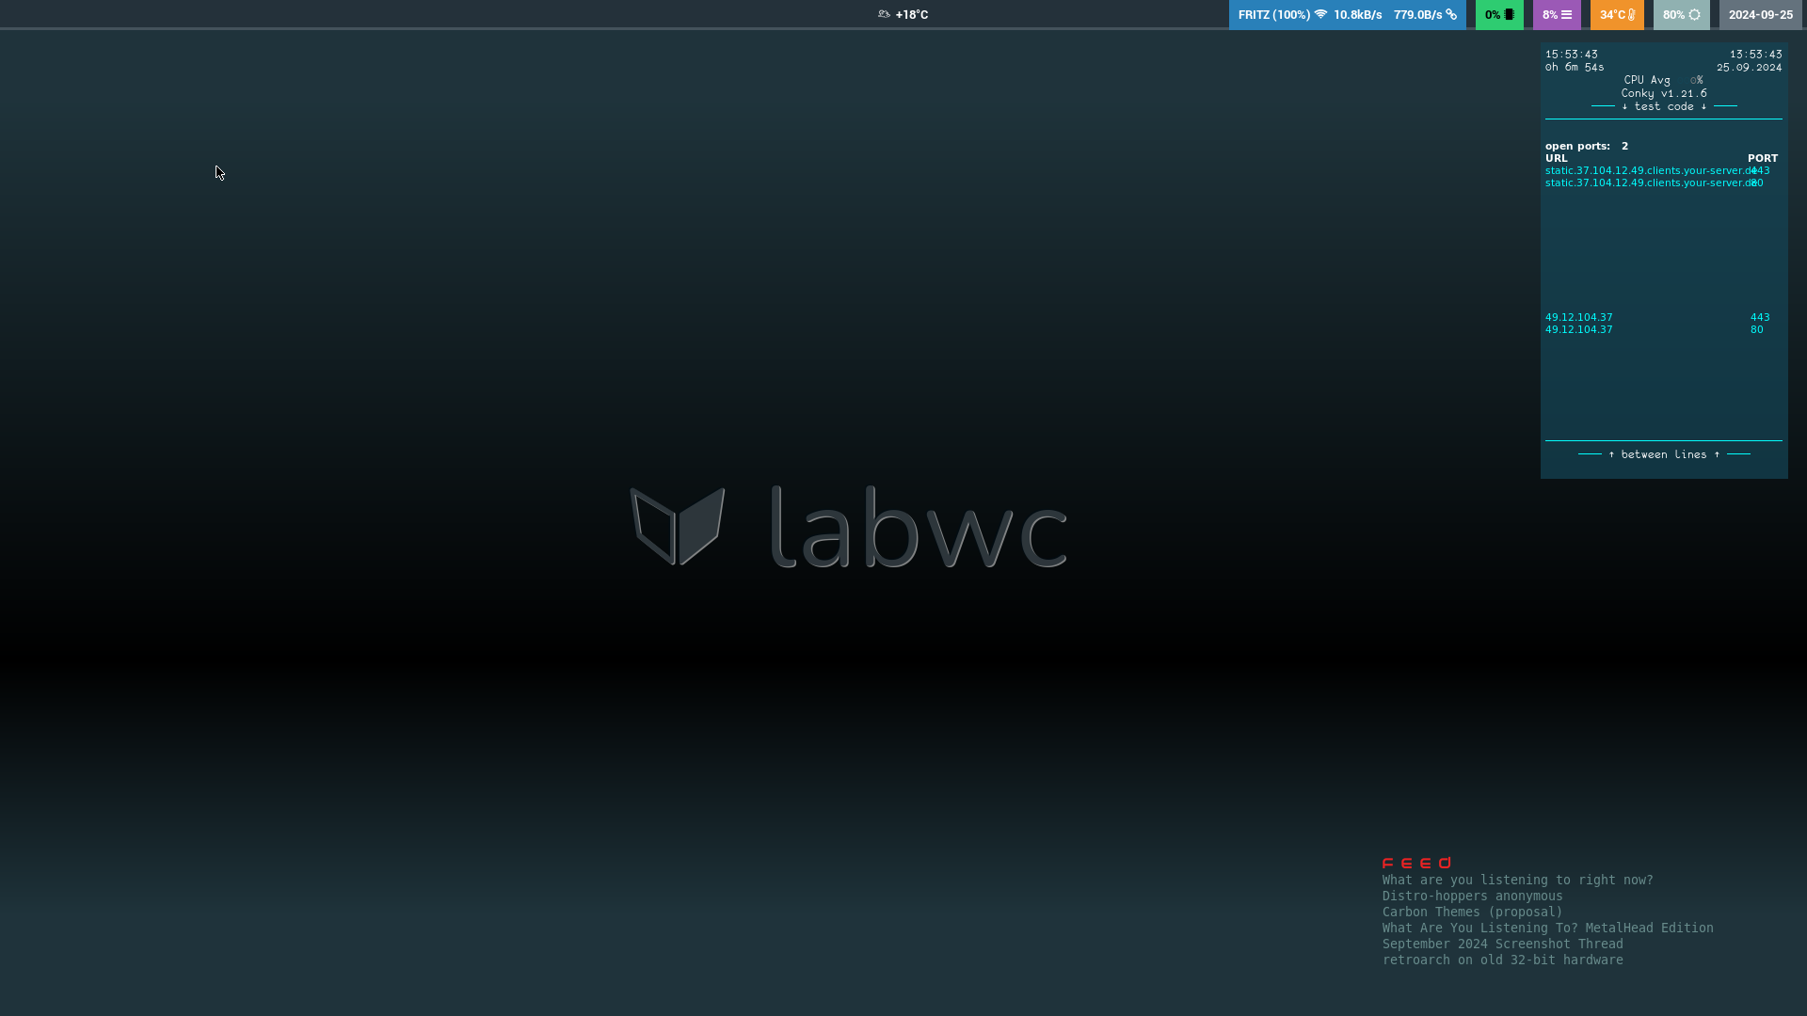Click the Conky v1.21.6 version text
The height and width of the screenshot is (1016, 1807).
click(x=1663, y=93)
